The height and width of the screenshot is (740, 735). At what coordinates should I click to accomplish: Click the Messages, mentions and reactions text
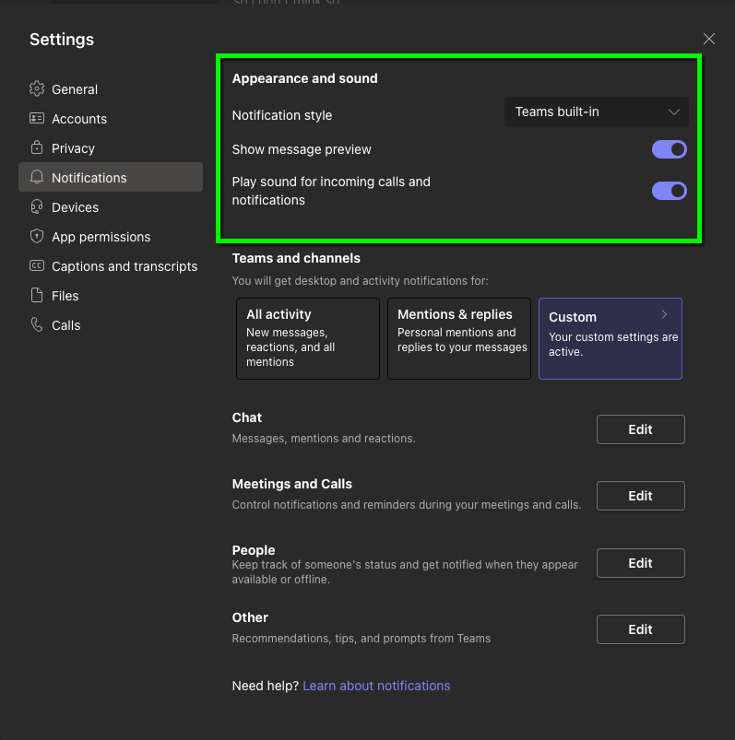click(324, 439)
